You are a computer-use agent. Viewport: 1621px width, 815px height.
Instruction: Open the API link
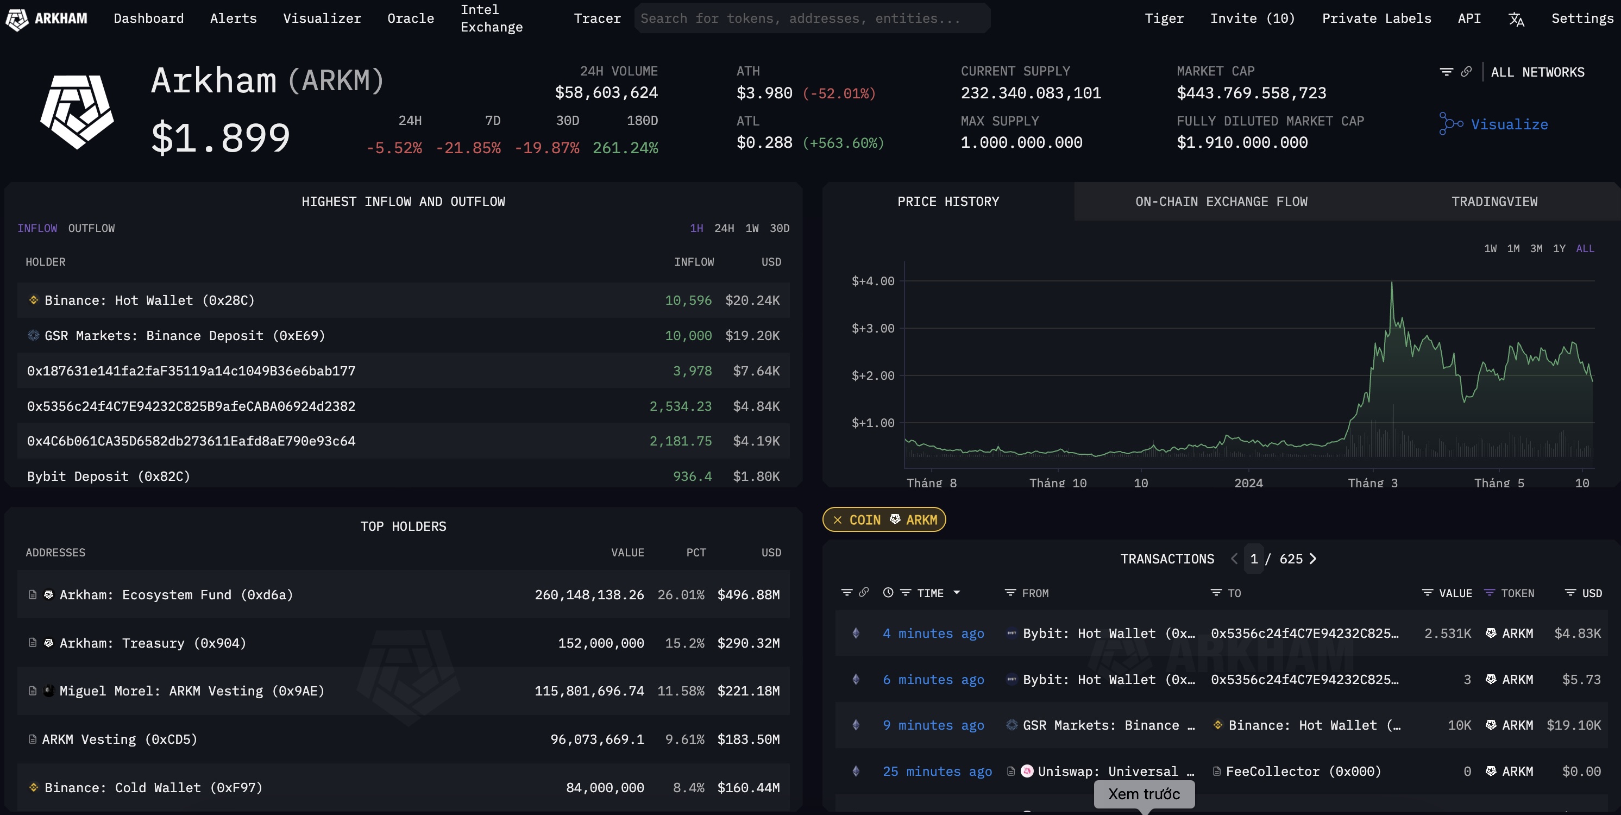point(1469,19)
